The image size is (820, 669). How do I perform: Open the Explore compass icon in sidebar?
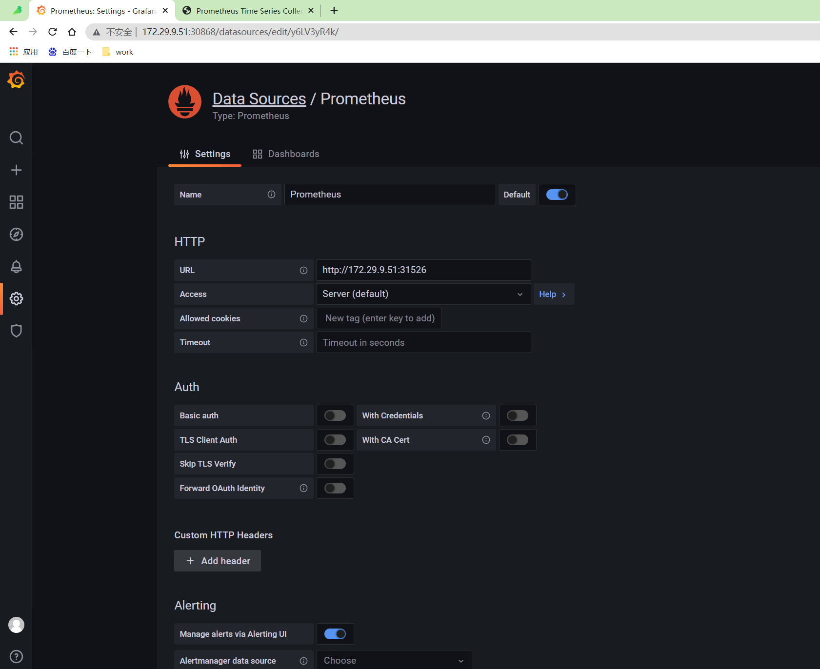[16, 234]
